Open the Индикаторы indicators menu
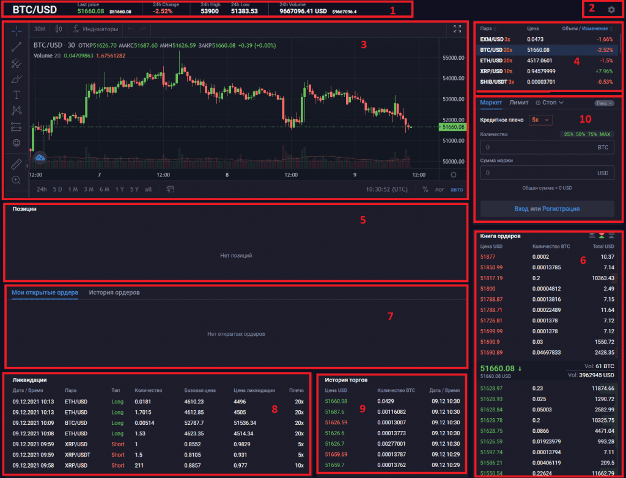Screen dimensions: 626x478 click(x=96, y=29)
